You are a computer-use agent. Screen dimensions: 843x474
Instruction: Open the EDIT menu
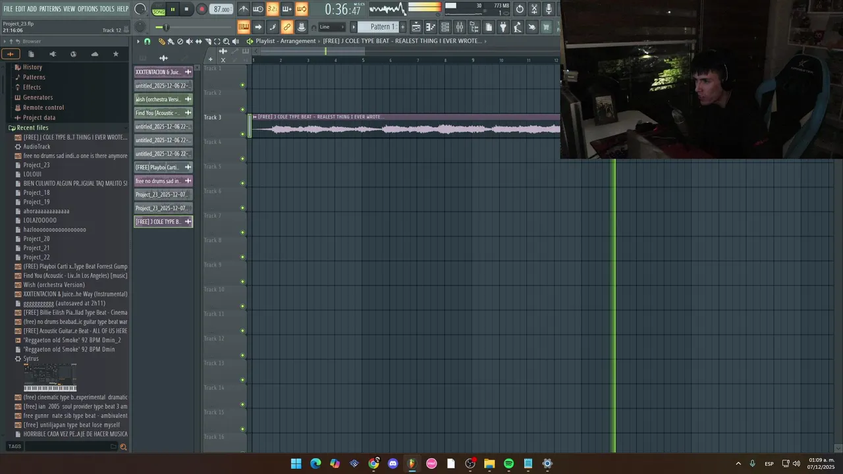pyautogui.click(x=20, y=9)
